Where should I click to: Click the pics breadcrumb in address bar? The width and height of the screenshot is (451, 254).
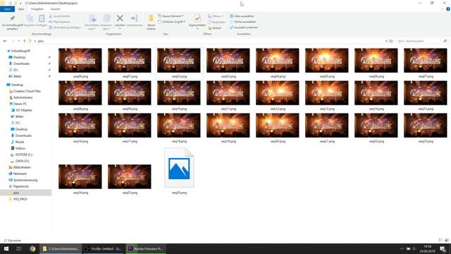click(41, 41)
